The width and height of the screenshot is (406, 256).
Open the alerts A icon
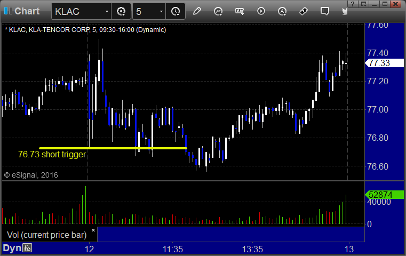282,11
